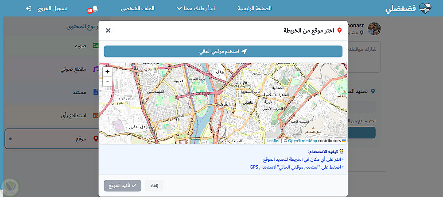Click the الدقي label on map

pyautogui.click(x=180, y=116)
